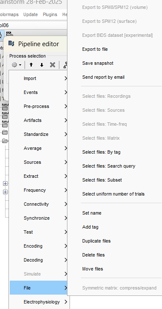Viewport: 162px width, 309px height.
Task: Click the move process down arrow
Action: [x=42, y=65]
